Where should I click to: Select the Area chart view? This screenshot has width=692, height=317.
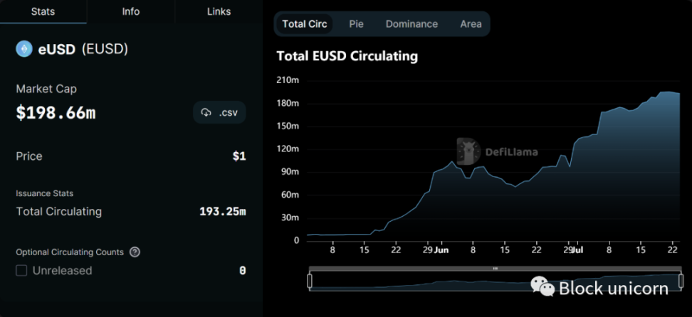[x=471, y=23]
